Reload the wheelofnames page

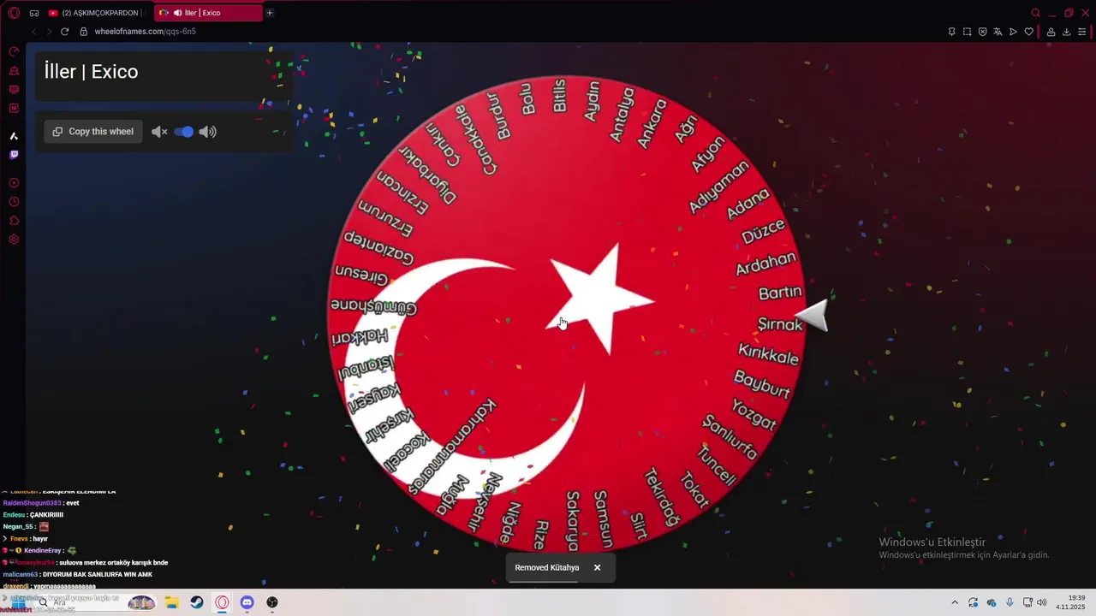coord(64,32)
